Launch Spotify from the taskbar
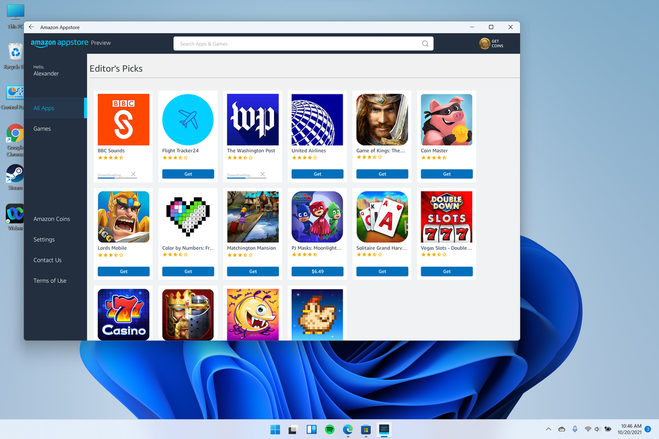Image resolution: width=659 pixels, height=439 pixels. [x=329, y=430]
